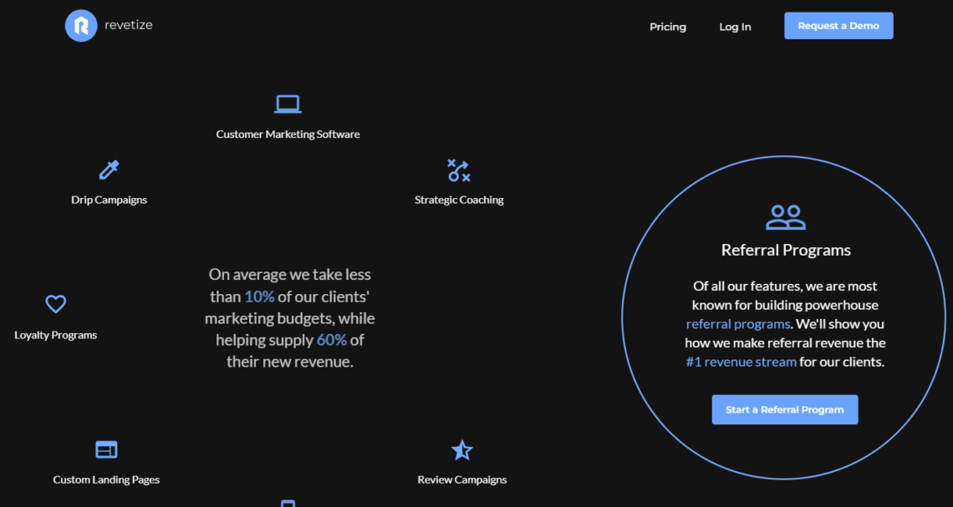953x507 pixels.
Task: Click the Referral Programs heading
Action: (x=785, y=250)
